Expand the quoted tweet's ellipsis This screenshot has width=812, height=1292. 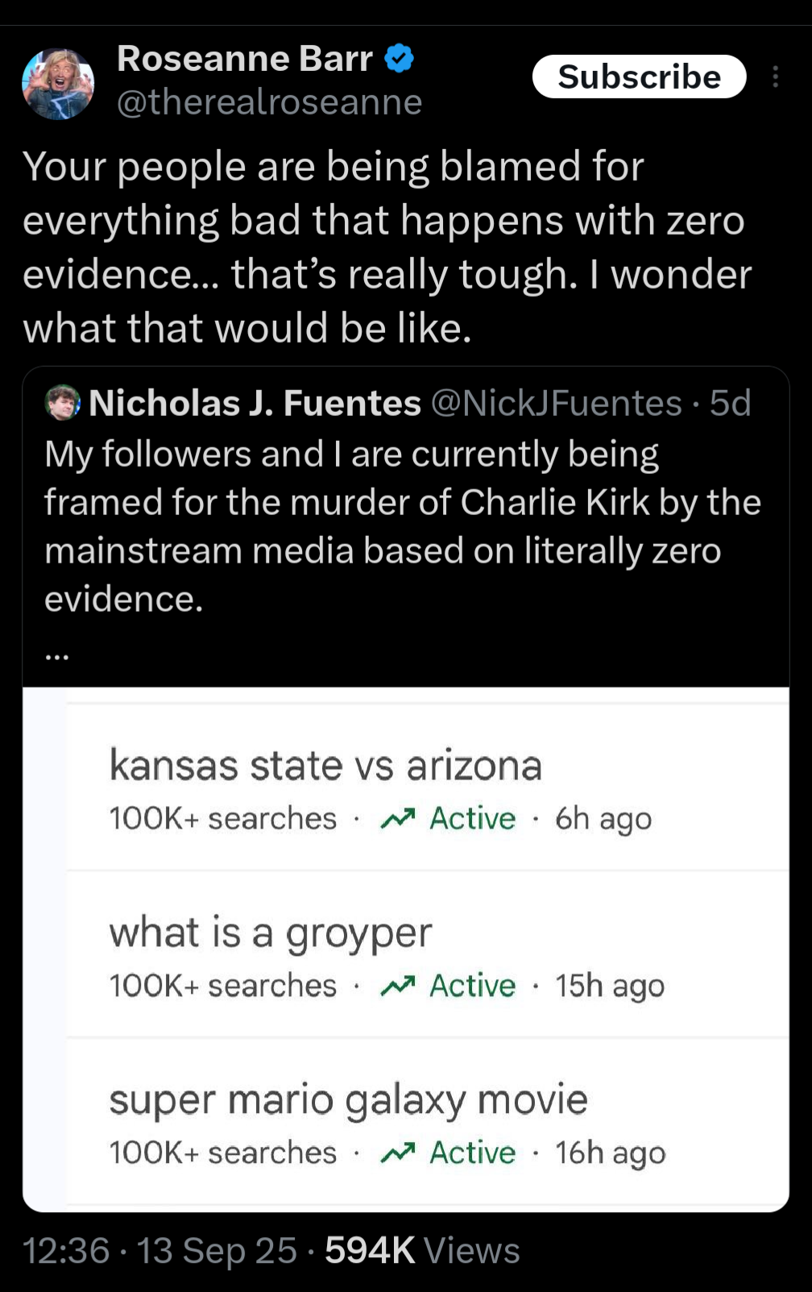57,655
